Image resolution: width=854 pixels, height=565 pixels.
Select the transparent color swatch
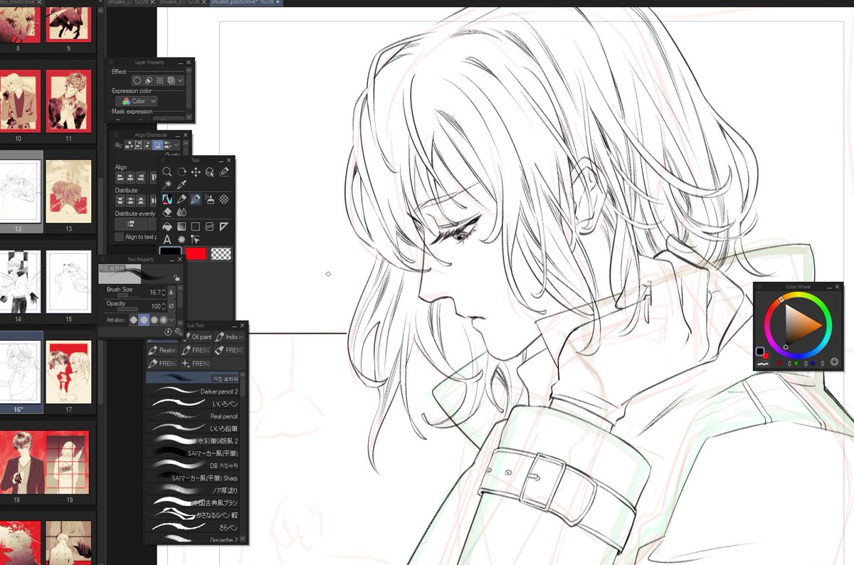pyautogui.click(x=221, y=253)
